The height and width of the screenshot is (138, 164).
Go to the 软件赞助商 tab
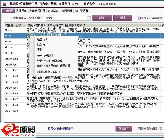81,11
